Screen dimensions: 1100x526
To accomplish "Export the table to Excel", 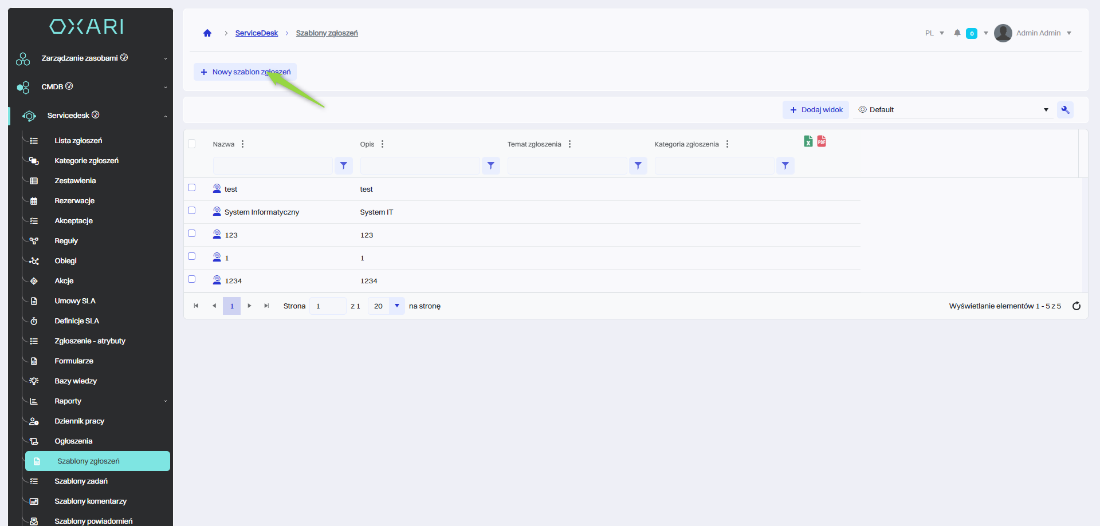I will tap(808, 141).
